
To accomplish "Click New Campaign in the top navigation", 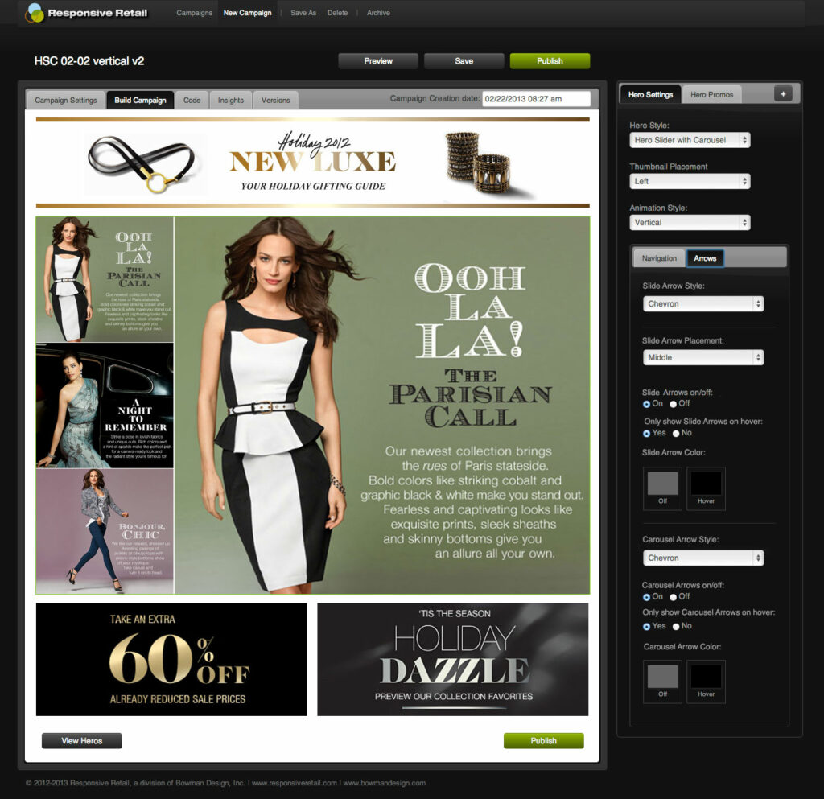I will point(248,13).
